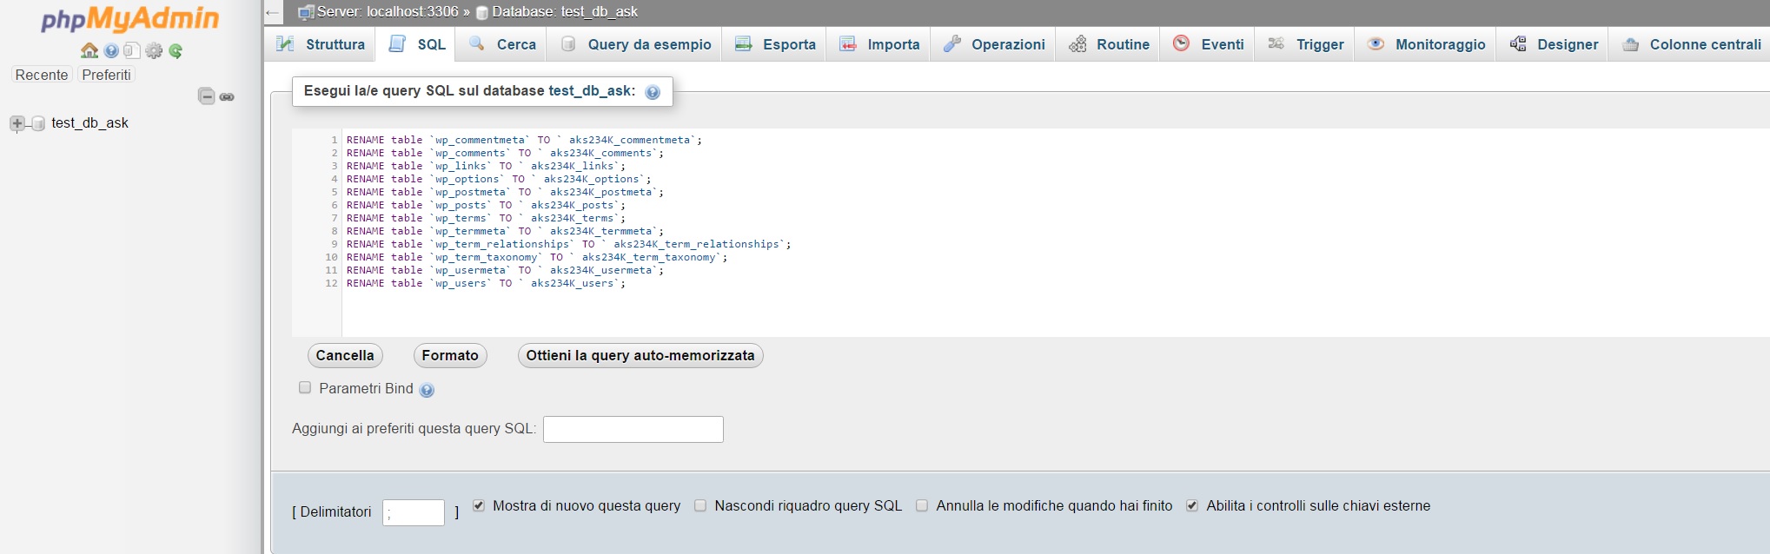Click the magnifier icon for Cerca
The width and height of the screenshot is (1770, 554).
(x=477, y=44)
